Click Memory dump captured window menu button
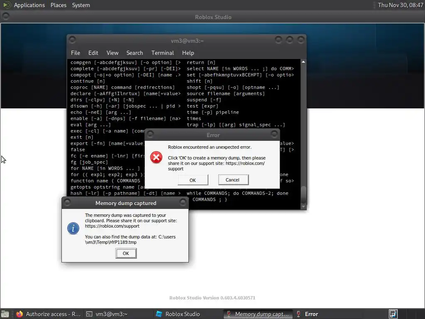425x319 pixels. click(67, 202)
